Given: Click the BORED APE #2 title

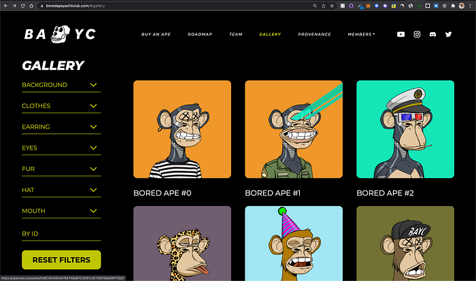Looking at the screenshot, I should 386,193.
